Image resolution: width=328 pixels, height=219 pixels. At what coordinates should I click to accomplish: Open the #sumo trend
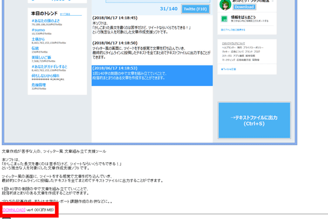pos(38,30)
